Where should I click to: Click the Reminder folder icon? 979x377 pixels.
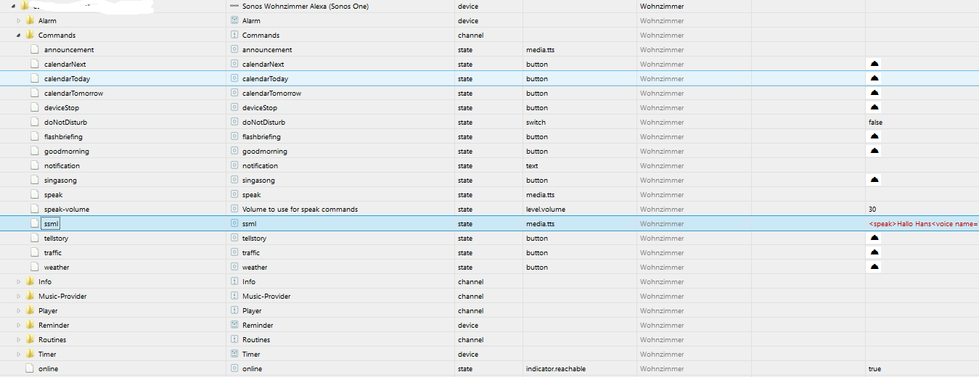pos(30,325)
